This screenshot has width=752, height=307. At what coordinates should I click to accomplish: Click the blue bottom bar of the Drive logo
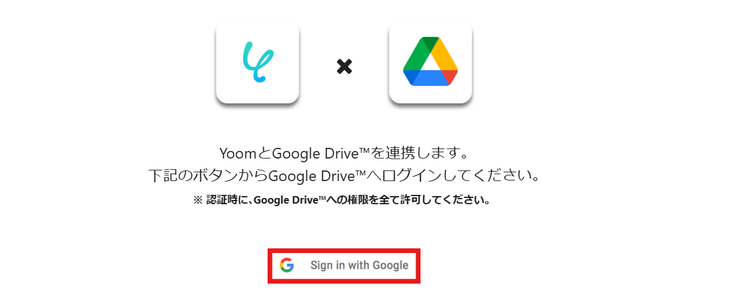[x=431, y=78]
